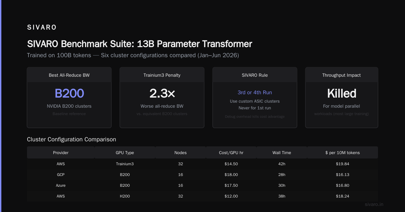Click the '$17.50' cost cell
Viewport: 405px width, 212px height.
tap(231, 185)
